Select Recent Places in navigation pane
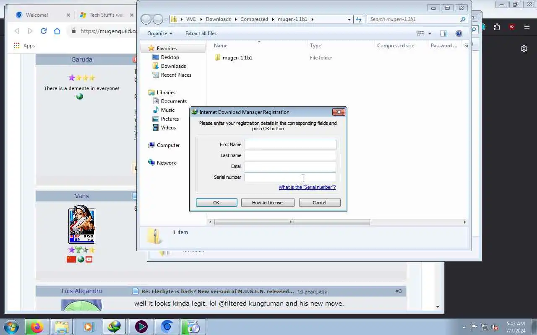This screenshot has width=537, height=335. coord(176,75)
